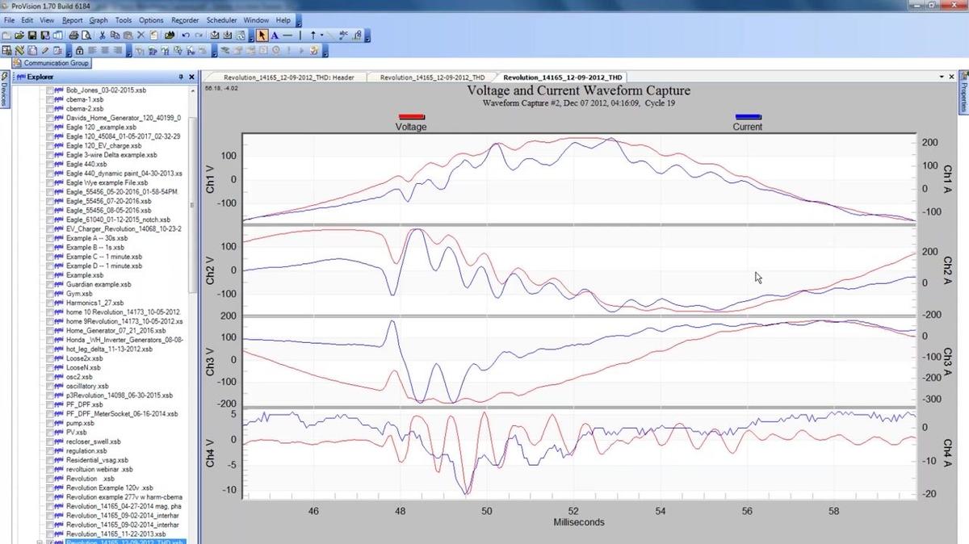This screenshot has width=969, height=544.
Task: Click the Communication Group button
Action: pos(50,63)
